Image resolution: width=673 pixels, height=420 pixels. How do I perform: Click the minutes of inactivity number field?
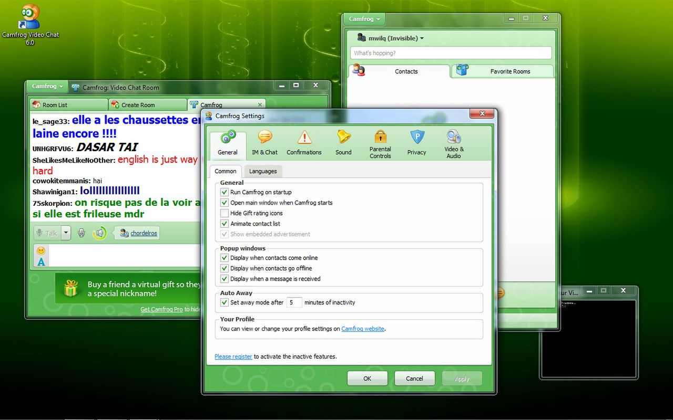point(294,302)
